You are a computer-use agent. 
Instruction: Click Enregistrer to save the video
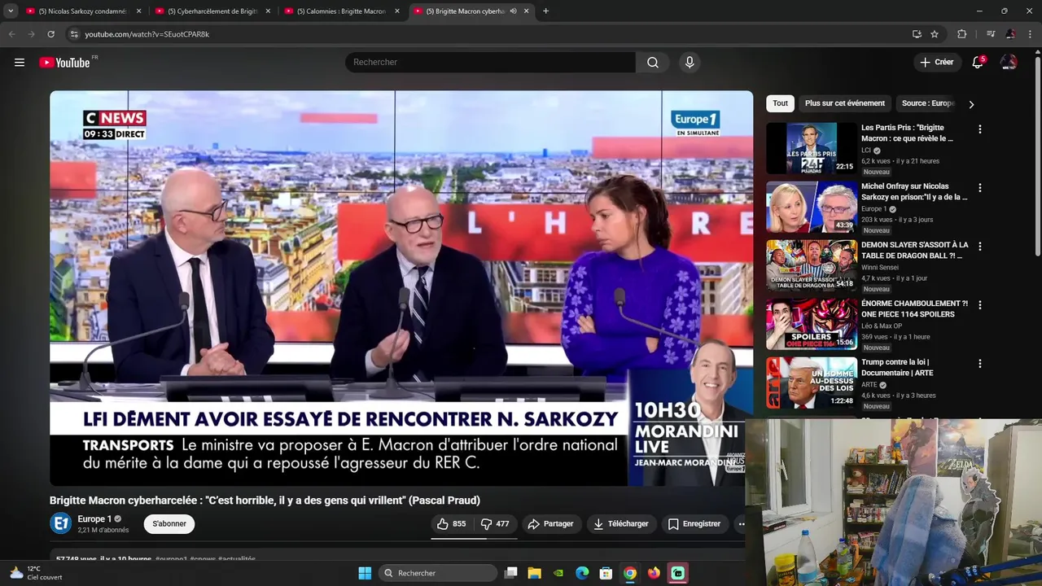[x=694, y=524]
